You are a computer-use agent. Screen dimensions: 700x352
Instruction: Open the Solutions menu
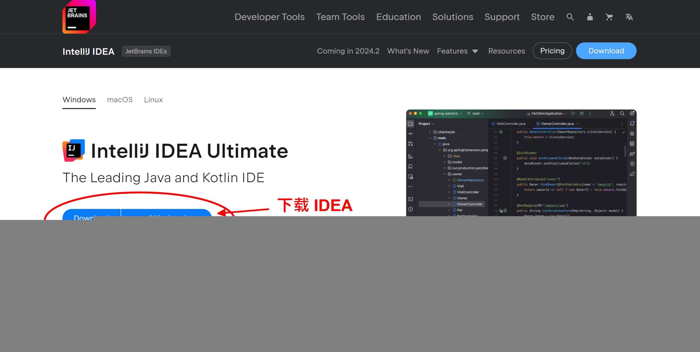point(453,17)
